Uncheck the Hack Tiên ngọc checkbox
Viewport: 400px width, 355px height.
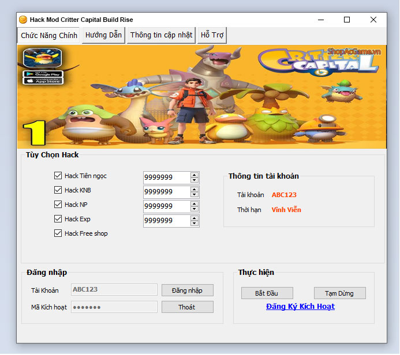tap(58, 176)
